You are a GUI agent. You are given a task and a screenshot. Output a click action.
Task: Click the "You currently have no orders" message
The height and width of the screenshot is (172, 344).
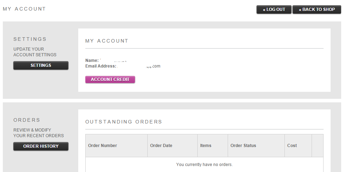pos(204,165)
